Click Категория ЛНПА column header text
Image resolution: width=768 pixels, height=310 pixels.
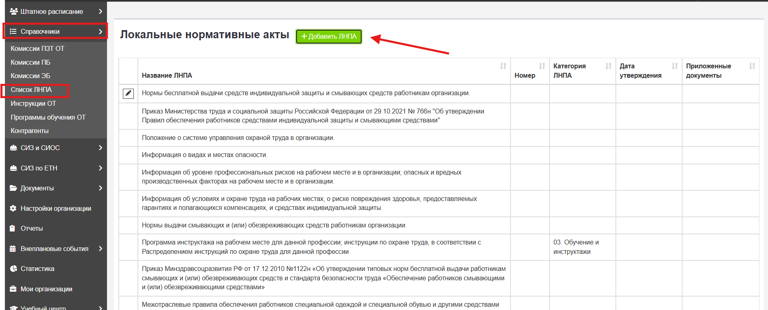tap(569, 71)
